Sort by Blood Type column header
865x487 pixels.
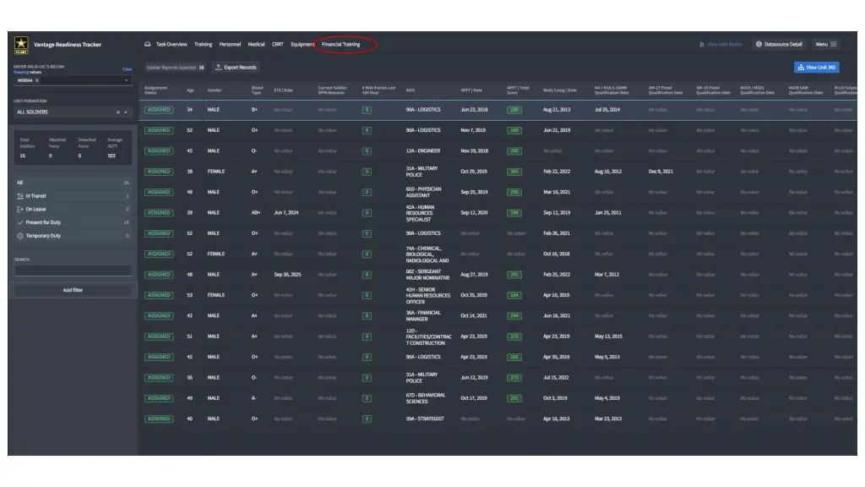[257, 90]
